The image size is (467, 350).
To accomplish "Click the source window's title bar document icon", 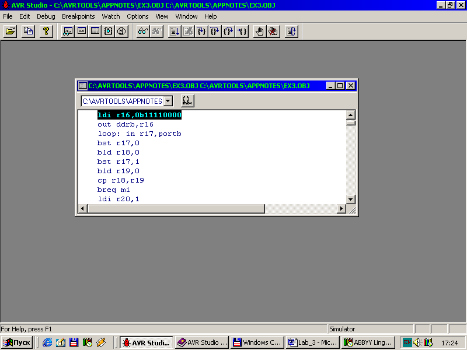I will [82, 86].
